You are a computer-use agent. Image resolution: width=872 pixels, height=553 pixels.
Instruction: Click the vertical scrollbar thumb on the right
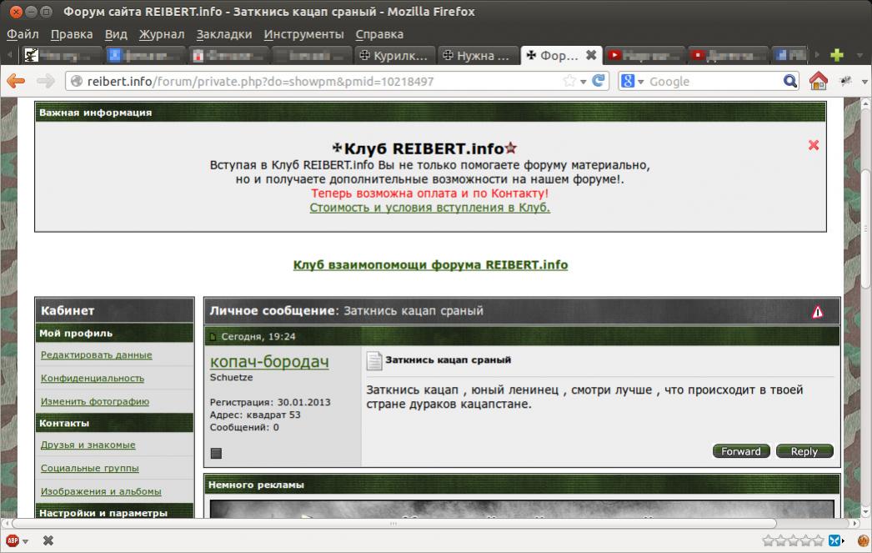click(x=866, y=229)
